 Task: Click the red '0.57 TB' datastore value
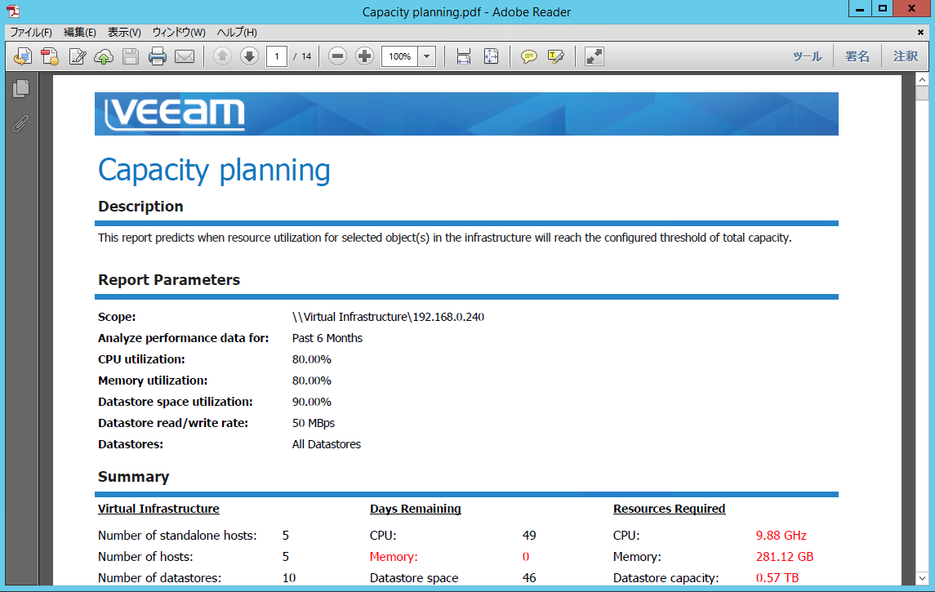pos(777,577)
